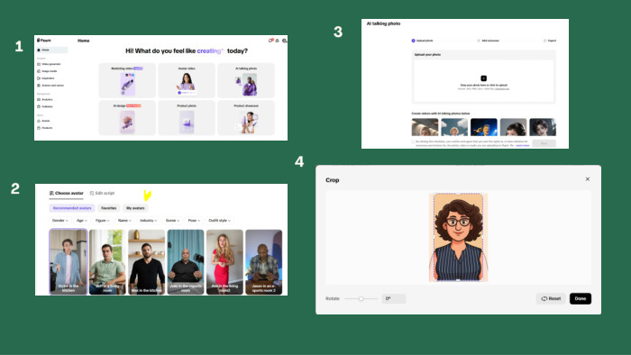Image resolution: width=631 pixels, height=355 pixels.
Task: Open Analytics in the sidebar
Action: [x=45, y=99]
